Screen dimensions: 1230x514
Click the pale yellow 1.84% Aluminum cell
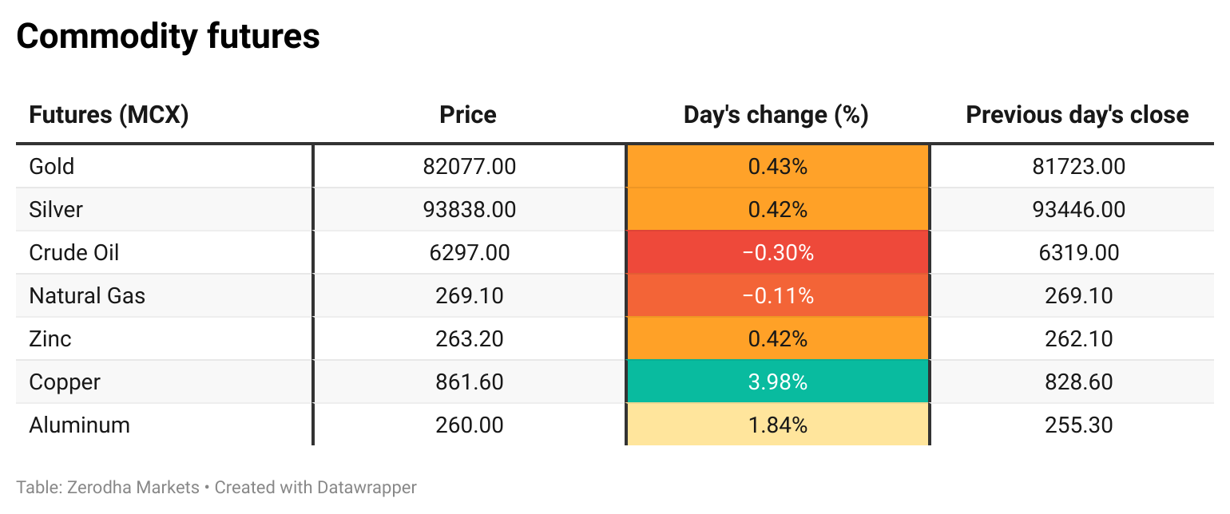(x=778, y=425)
